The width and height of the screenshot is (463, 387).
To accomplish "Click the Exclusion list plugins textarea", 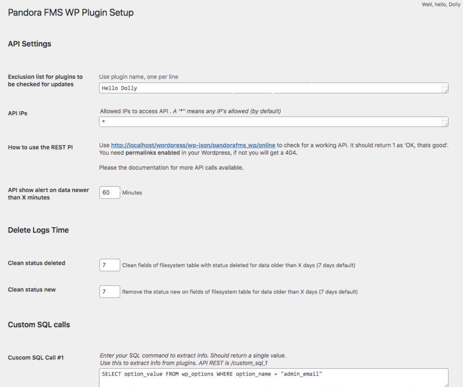I will click(x=273, y=88).
